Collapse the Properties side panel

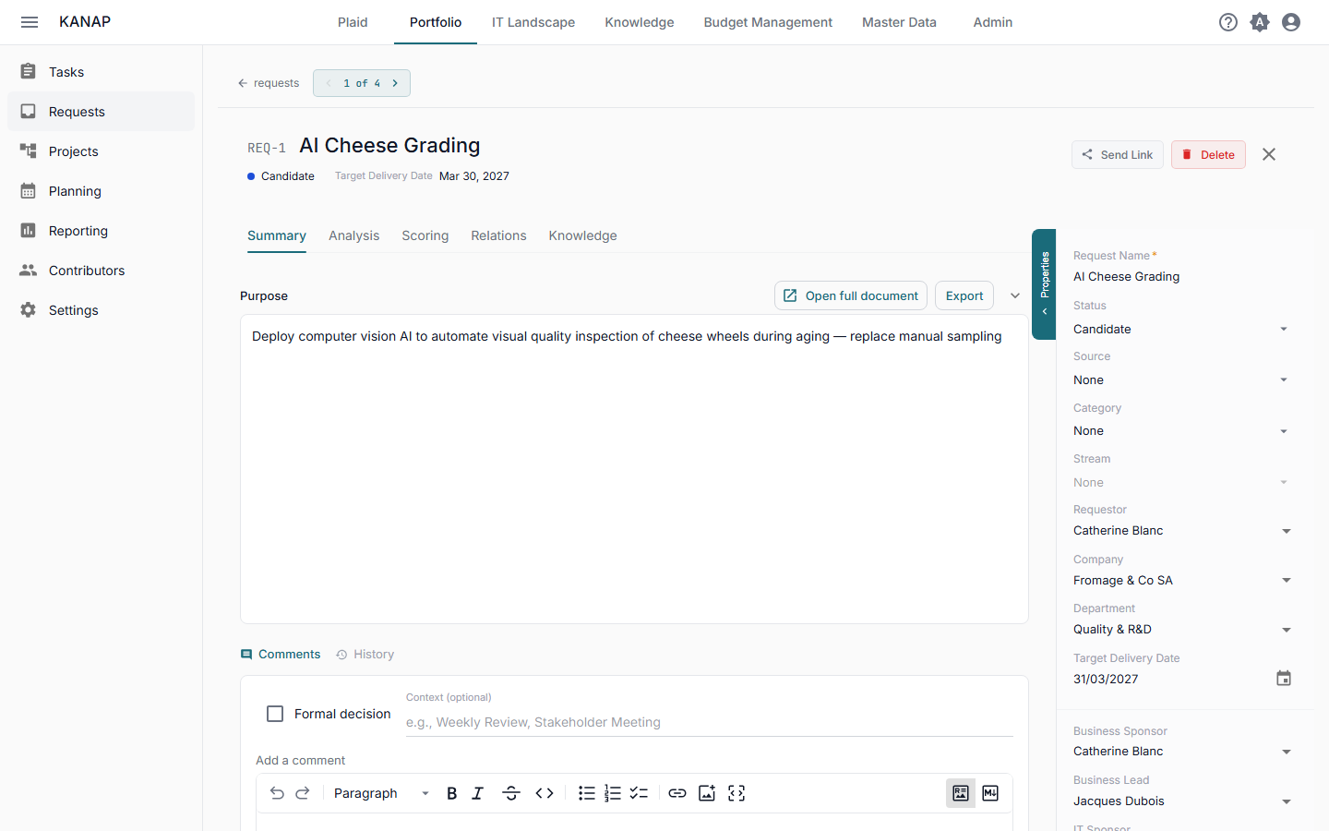pyautogui.click(x=1044, y=284)
